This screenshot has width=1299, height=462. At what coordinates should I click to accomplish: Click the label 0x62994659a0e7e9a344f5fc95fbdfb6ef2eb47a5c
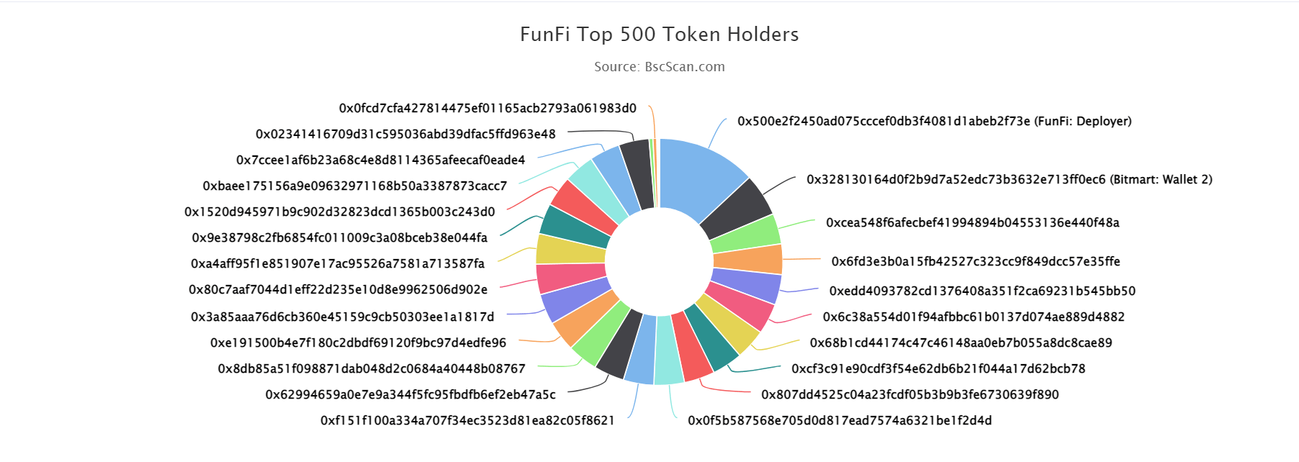tap(410, 394)
